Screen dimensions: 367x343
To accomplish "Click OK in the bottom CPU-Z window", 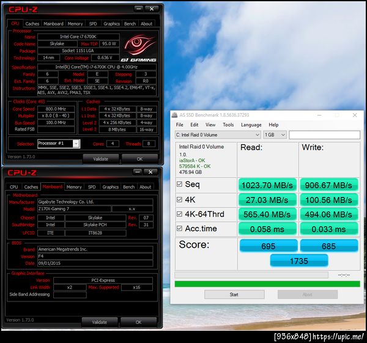I will click(x=139, y=322).
